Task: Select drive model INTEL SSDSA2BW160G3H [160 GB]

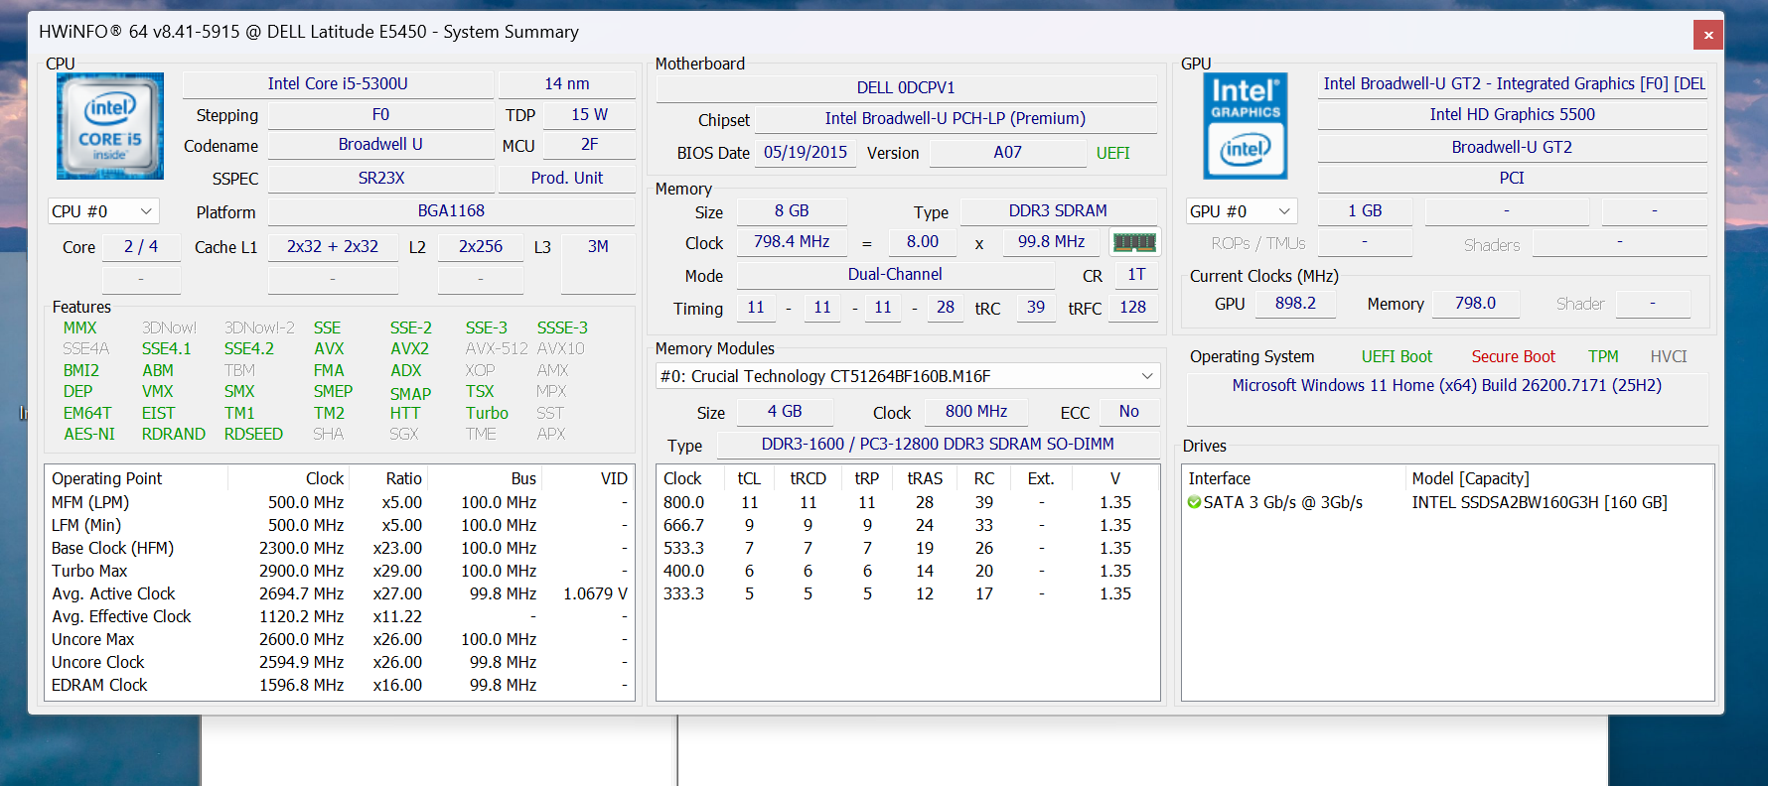Action: coord(1540,502)
